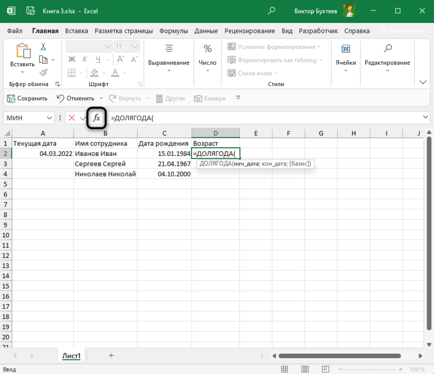Click the autosave icon in title bar

point(30,11)
